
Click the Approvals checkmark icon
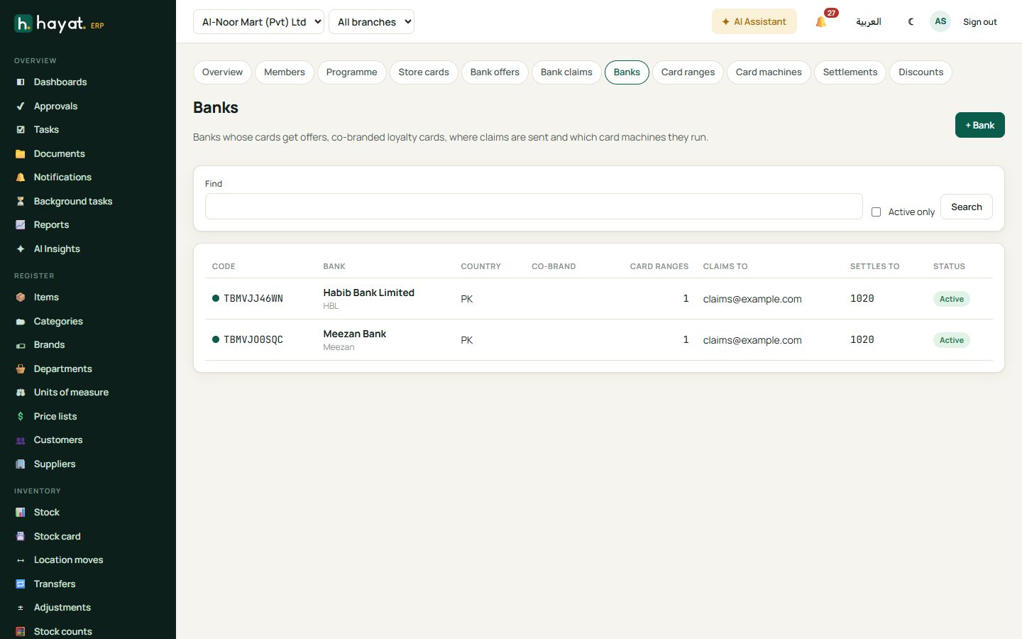(21, 106)
